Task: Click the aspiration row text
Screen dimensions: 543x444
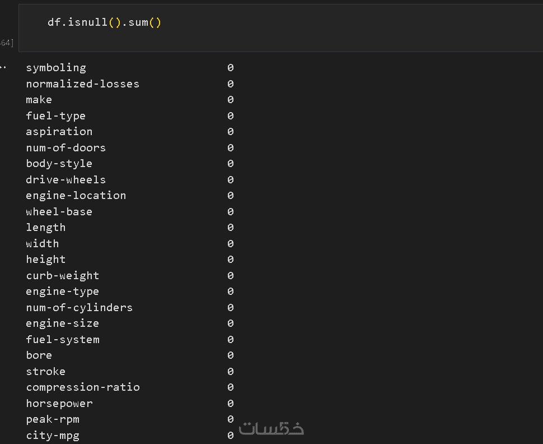Action: tap(59, 132)
